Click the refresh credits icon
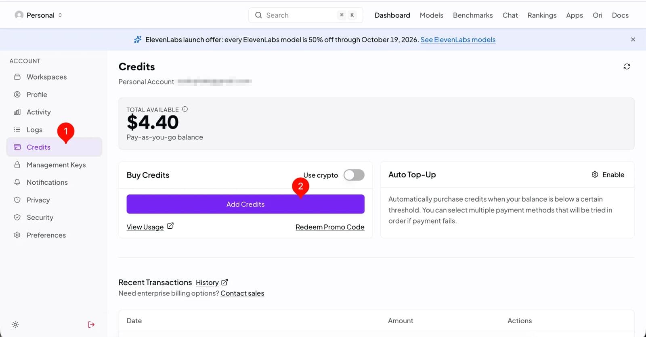 [627, 67]
